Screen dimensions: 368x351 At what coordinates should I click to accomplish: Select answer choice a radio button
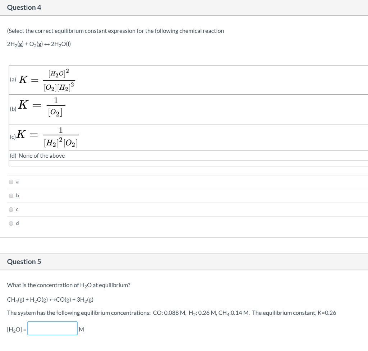click(x=11, y=182)
